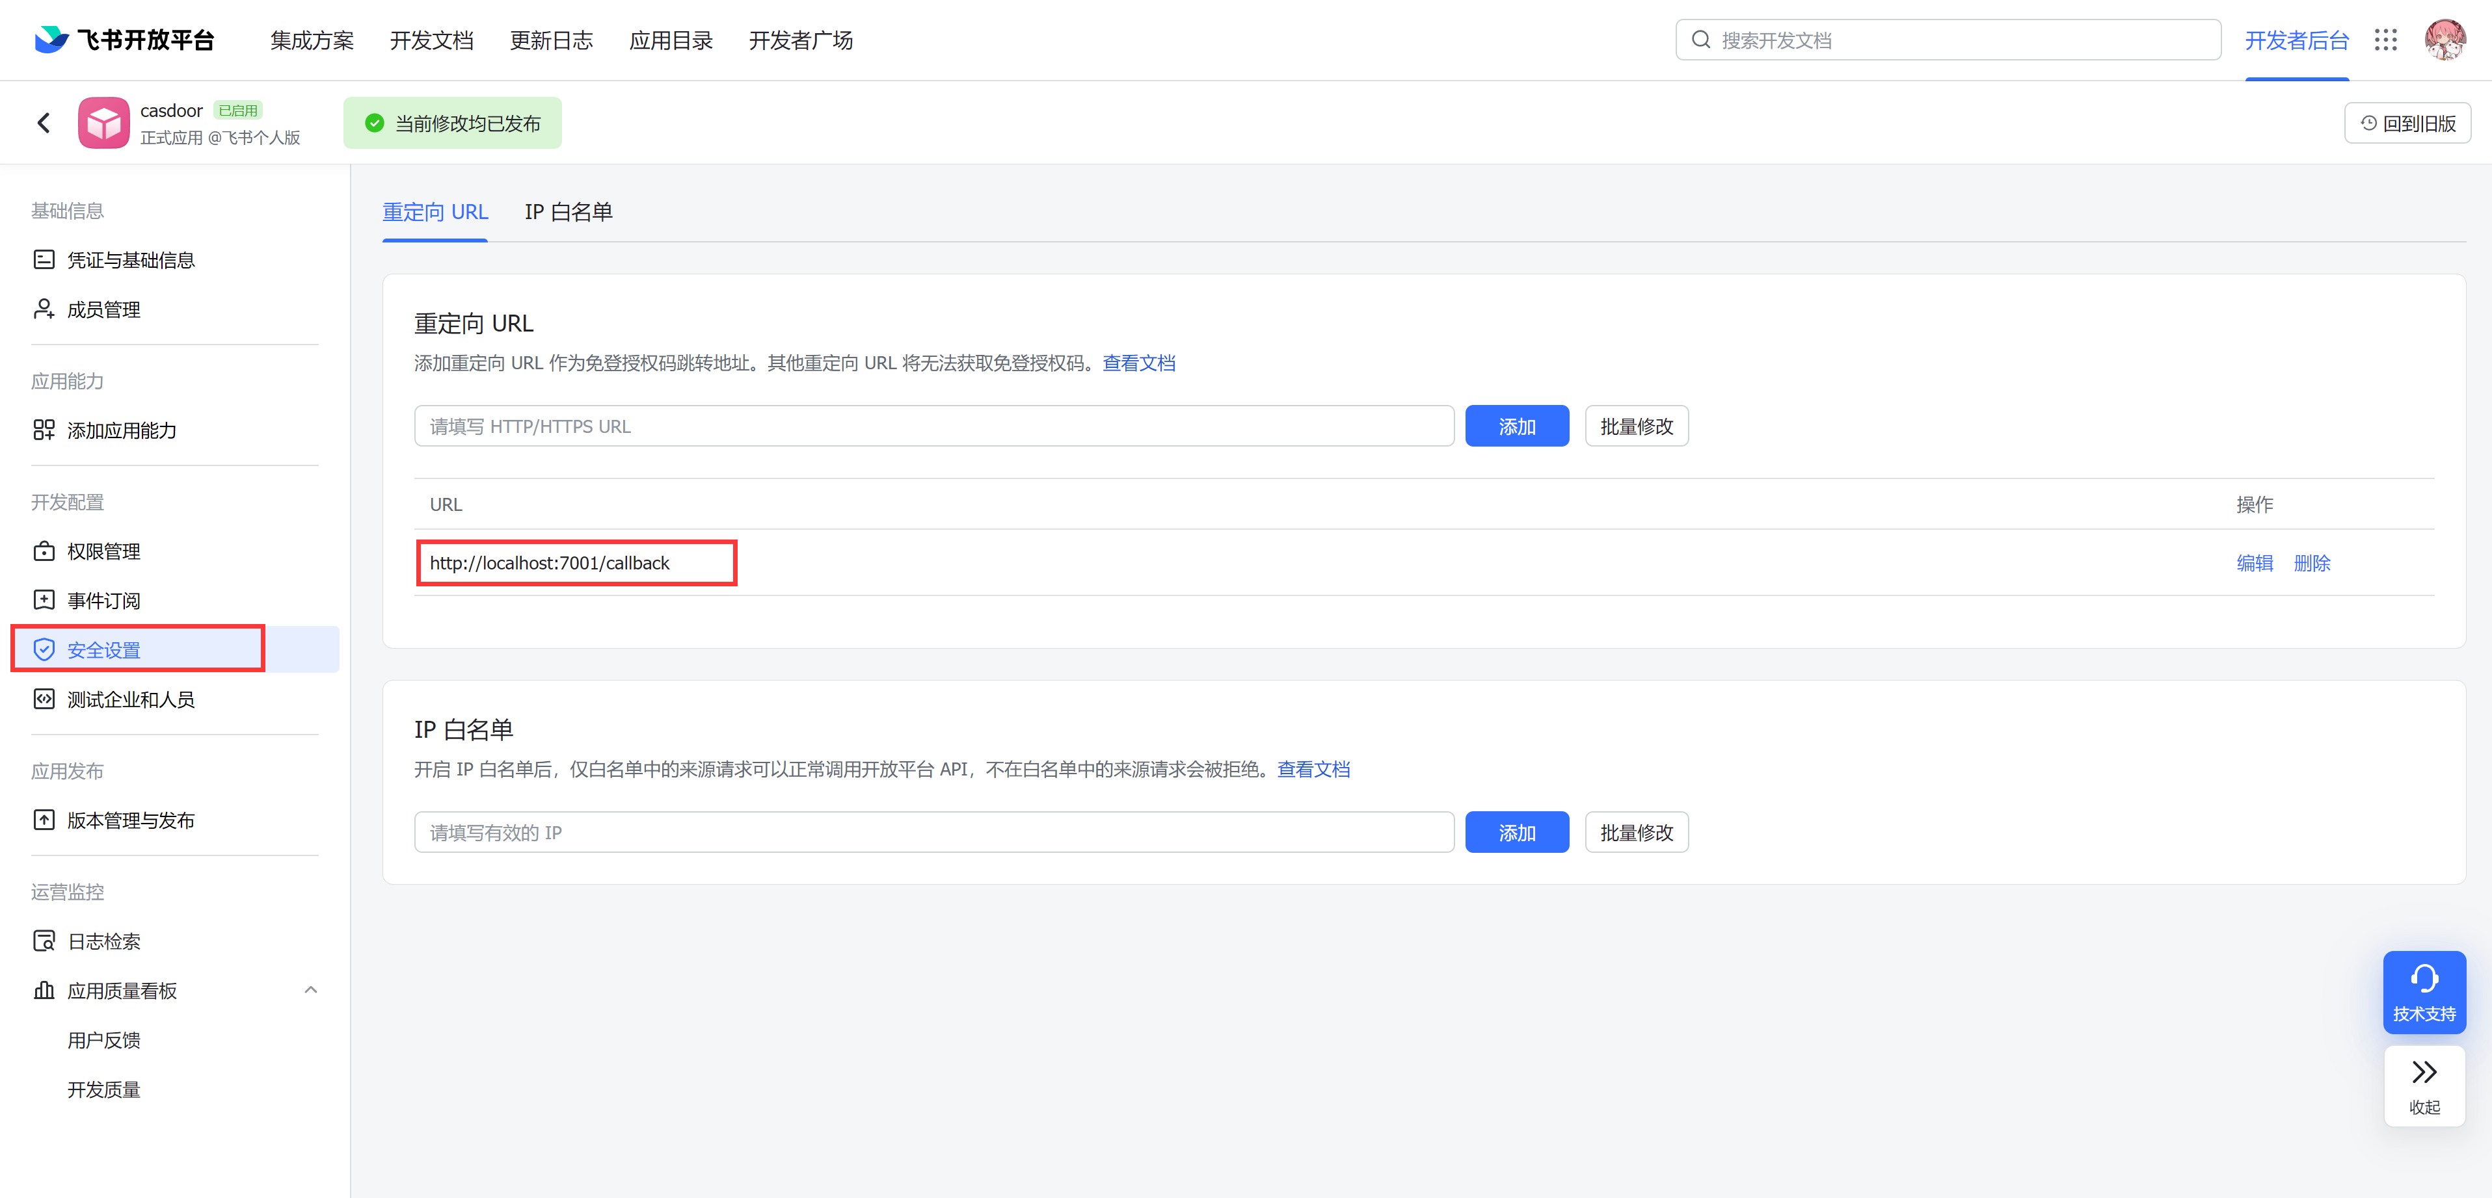The height and width of the screenshot is (1198, 2492).
Task: Click the back arrow beside the casdoor app
Action: click(x=42, y=122)
